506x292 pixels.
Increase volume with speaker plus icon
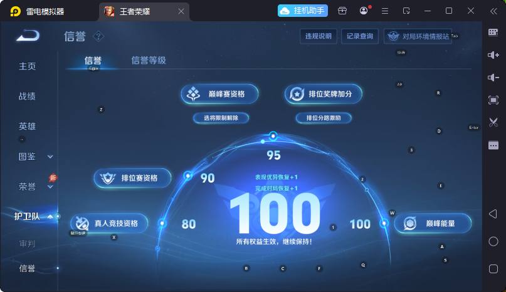tap(493, 55)
